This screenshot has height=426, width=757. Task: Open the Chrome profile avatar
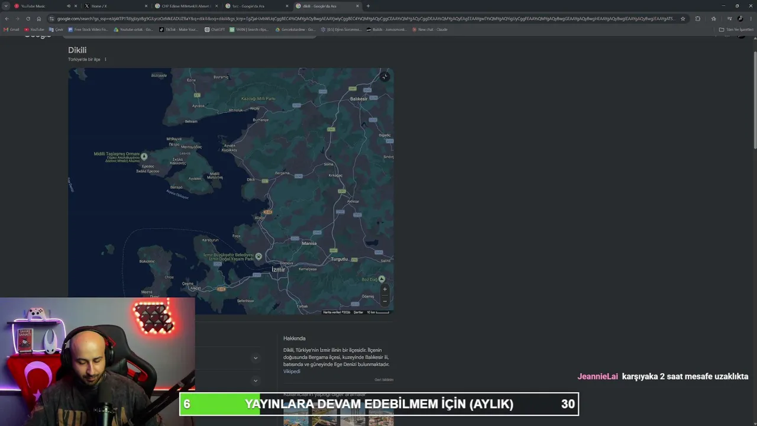coord(740,18)
